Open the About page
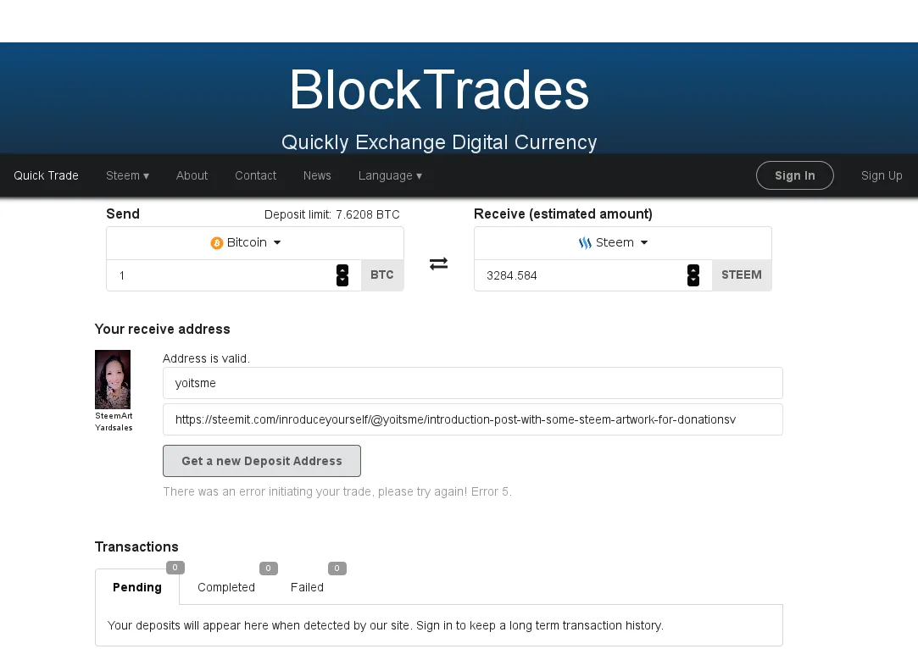 click(x=192, y=175)
